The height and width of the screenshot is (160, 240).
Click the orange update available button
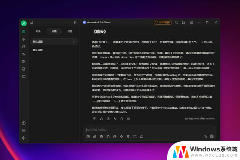163,22
